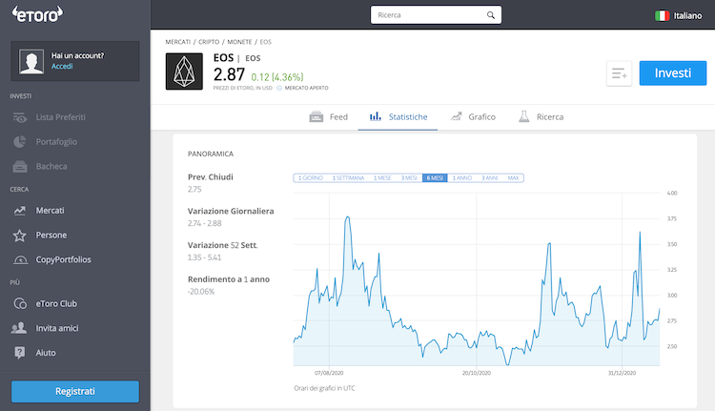
Task: Click MERCATI in the breadcrumb
Action: [178, 42]
